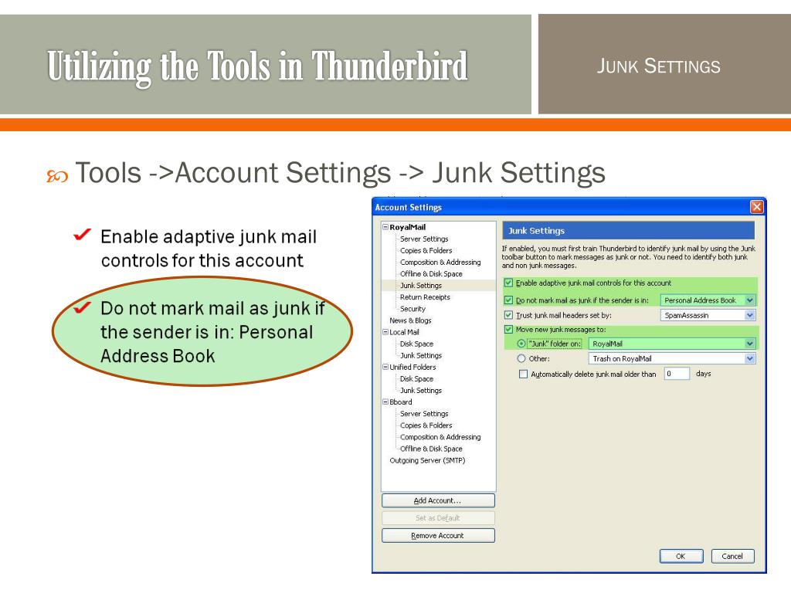791x593 pixels.
Task: Select Server Settings under RoyalMail
Action: [x=424, y=239]
